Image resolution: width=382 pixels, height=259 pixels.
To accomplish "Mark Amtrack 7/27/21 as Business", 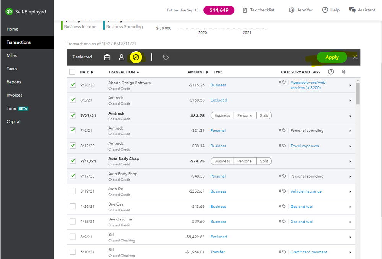I will pos(222,115).
